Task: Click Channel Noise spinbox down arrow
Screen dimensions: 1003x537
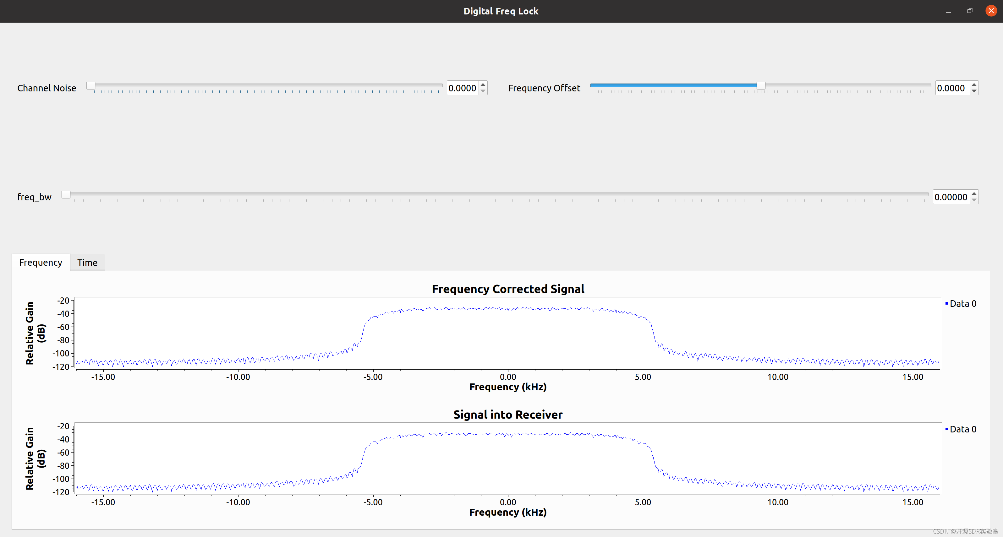Action: pos(483,91)
